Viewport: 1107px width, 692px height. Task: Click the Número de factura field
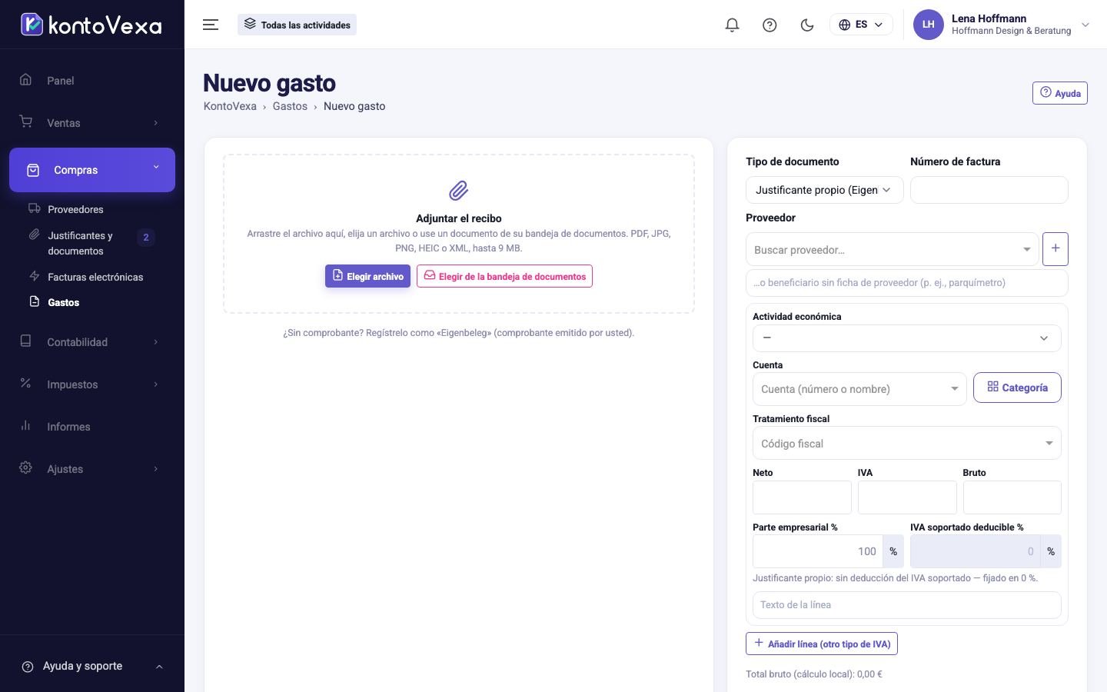coord(989,190)
